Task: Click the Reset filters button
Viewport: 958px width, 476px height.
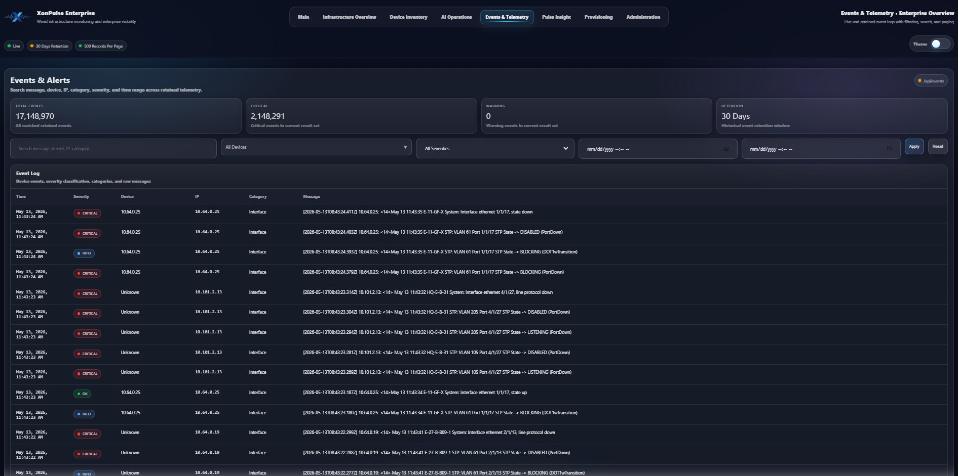Action: (x=938, y=147)
